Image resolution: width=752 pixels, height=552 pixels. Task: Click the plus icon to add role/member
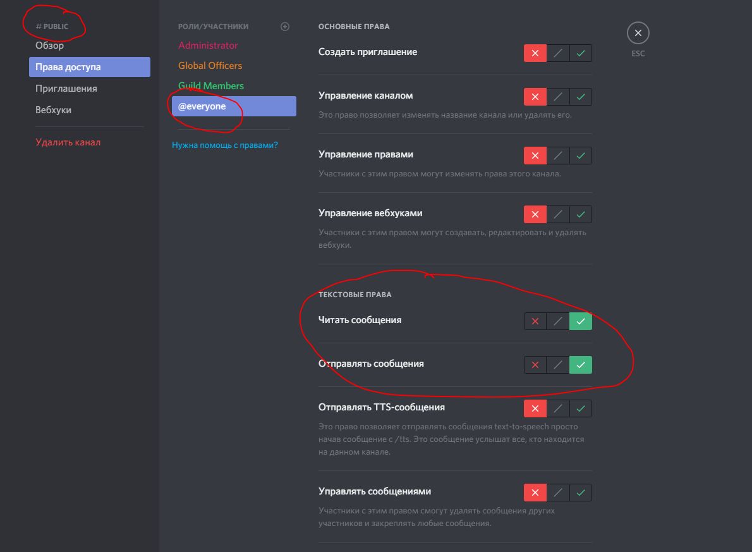pyautogui.click(x=285, y=27)
